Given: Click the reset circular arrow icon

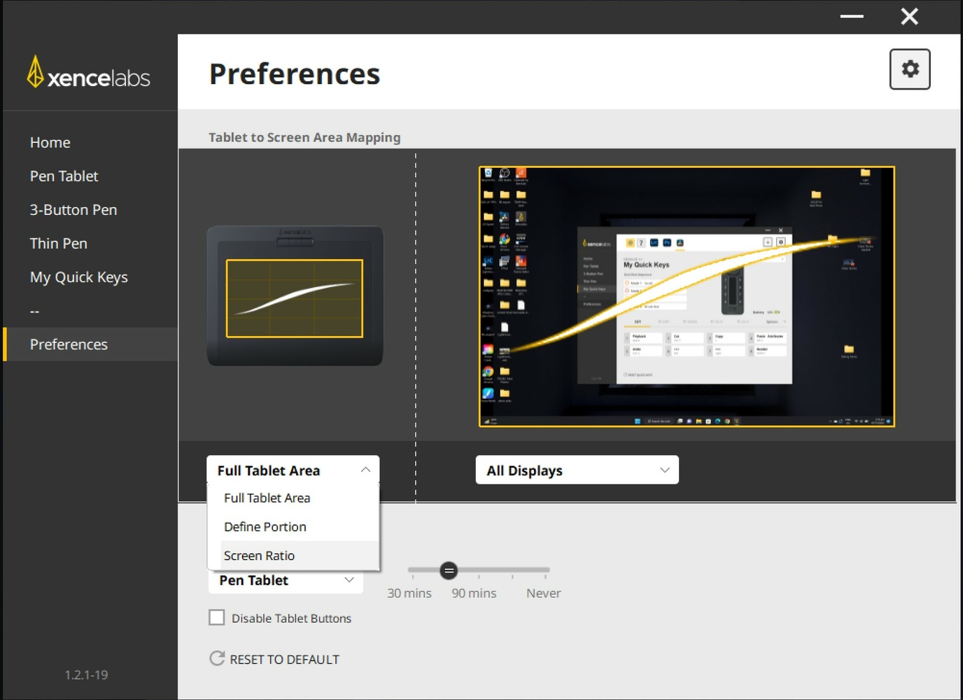Looking at the screenshot, I should click(218, 659).
